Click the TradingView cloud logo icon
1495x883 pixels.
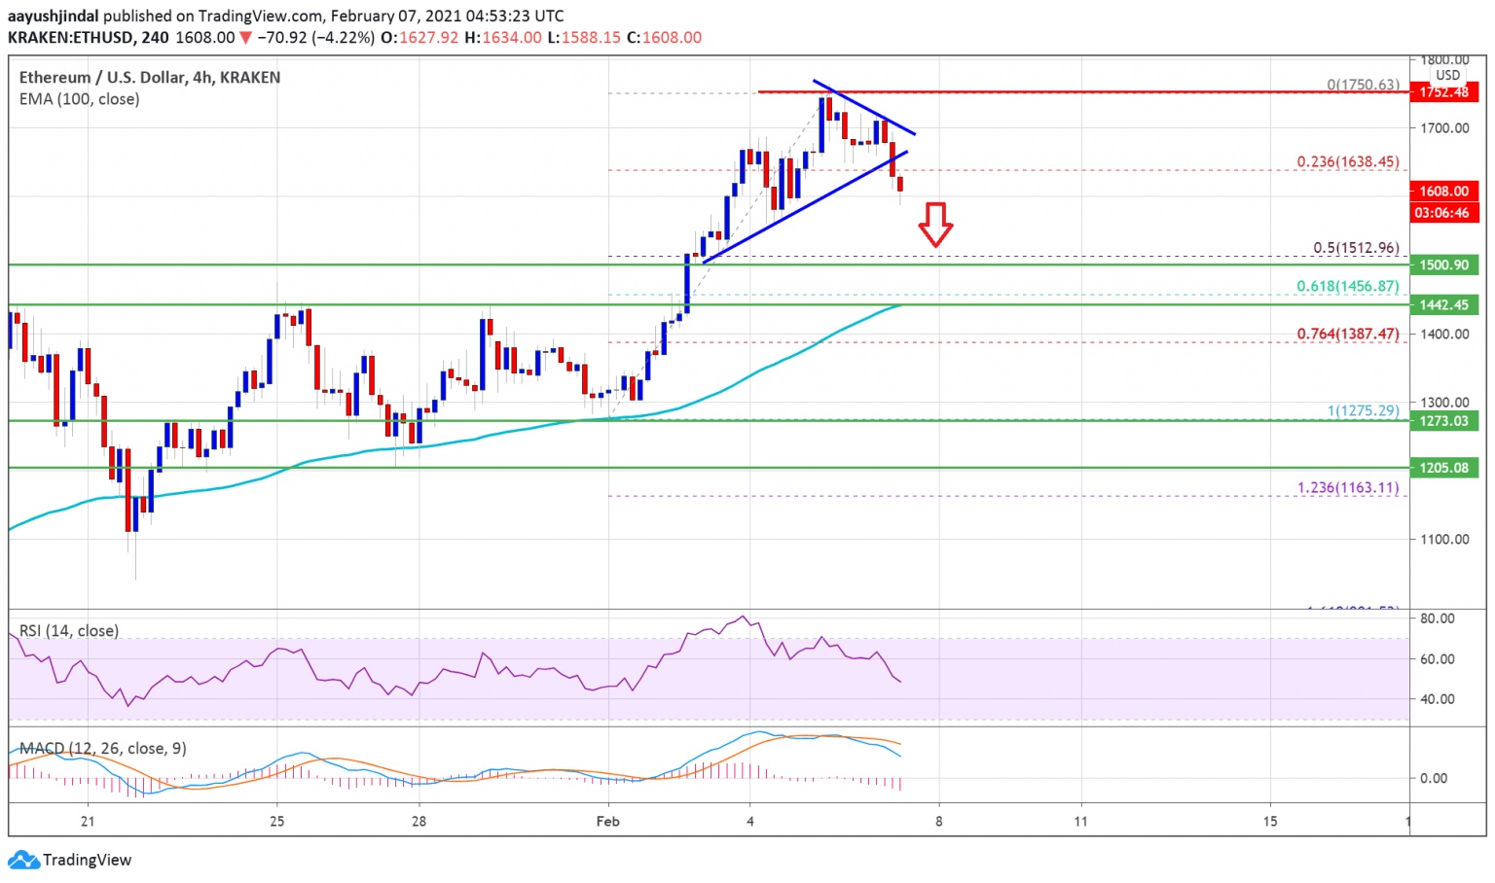click(23, 860)
